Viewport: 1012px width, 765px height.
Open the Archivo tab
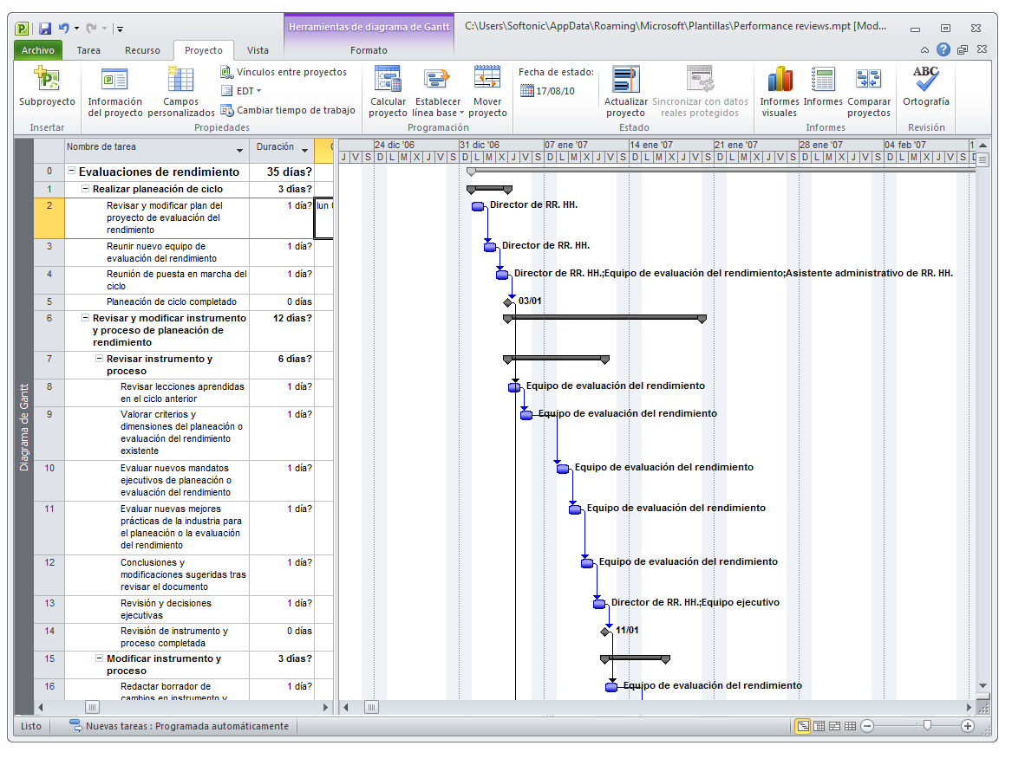pyautogui.click(x=37, y=50)
